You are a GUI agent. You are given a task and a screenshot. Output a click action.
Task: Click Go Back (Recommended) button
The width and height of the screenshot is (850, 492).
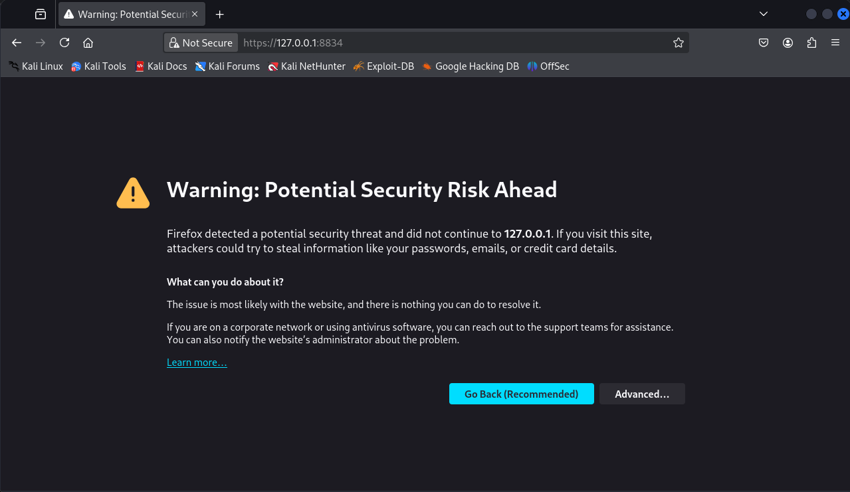point(521,394)
